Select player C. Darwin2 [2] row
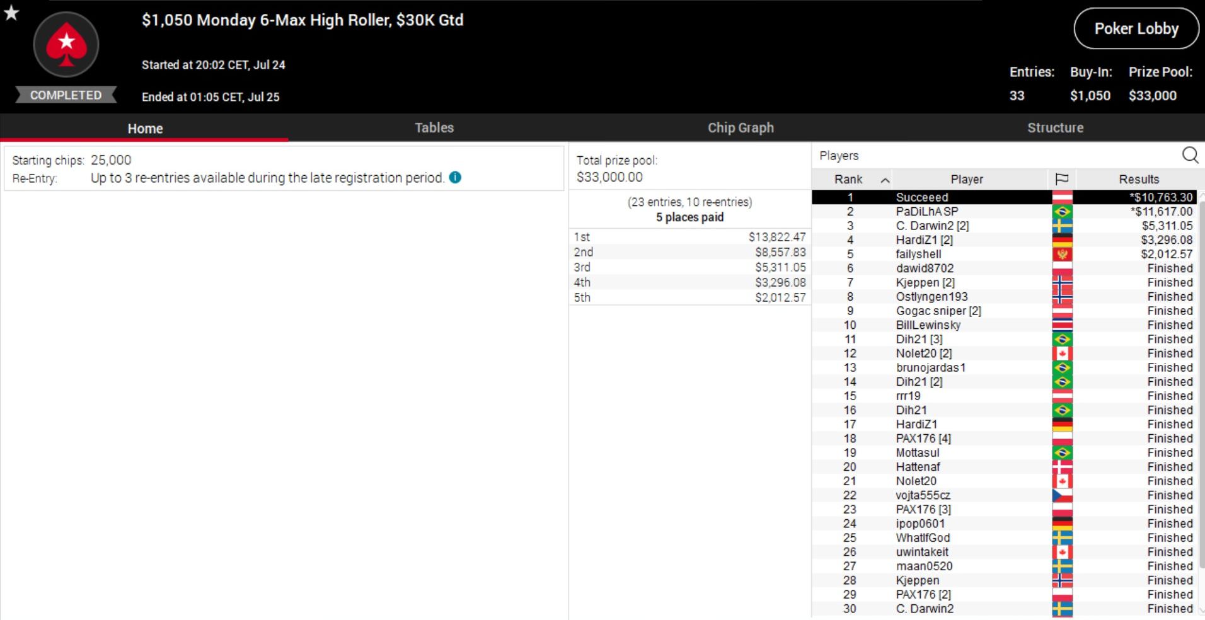The width and height of the screenshot is (1205, 620). click(932, 226)
